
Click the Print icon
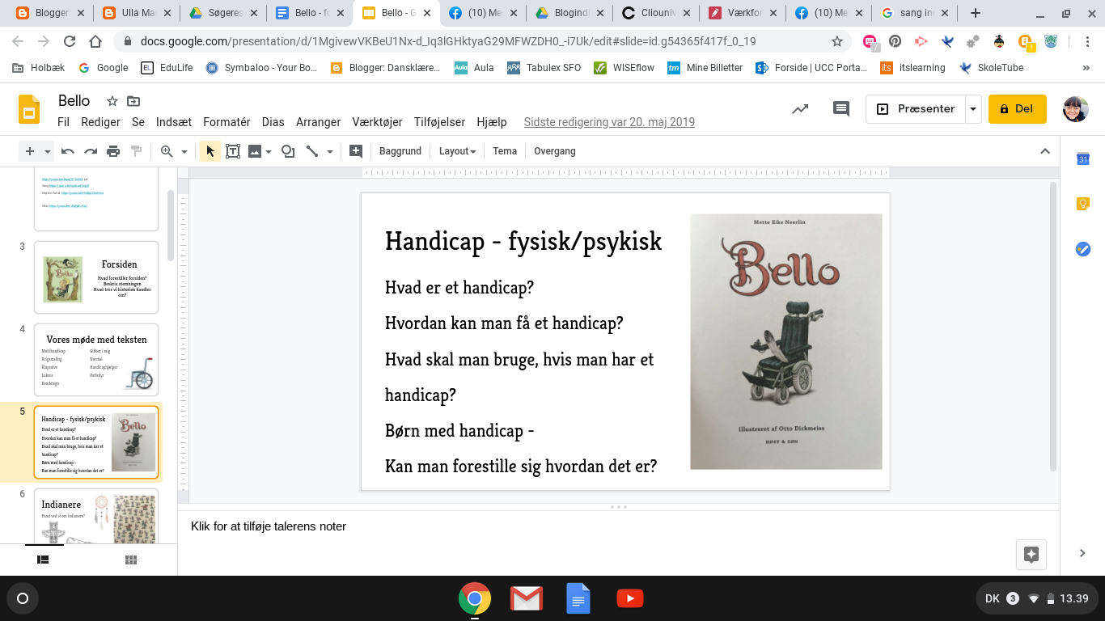[x=113, y=151]
